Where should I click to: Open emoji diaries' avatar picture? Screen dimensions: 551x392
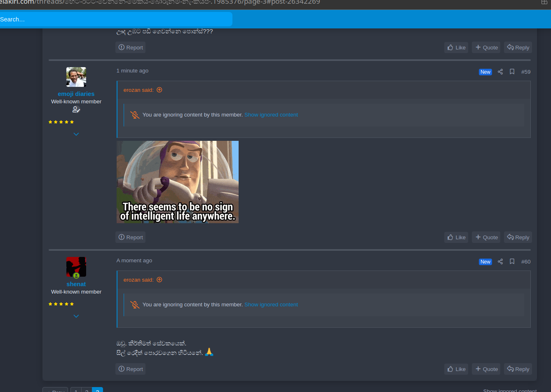[76, 77]
